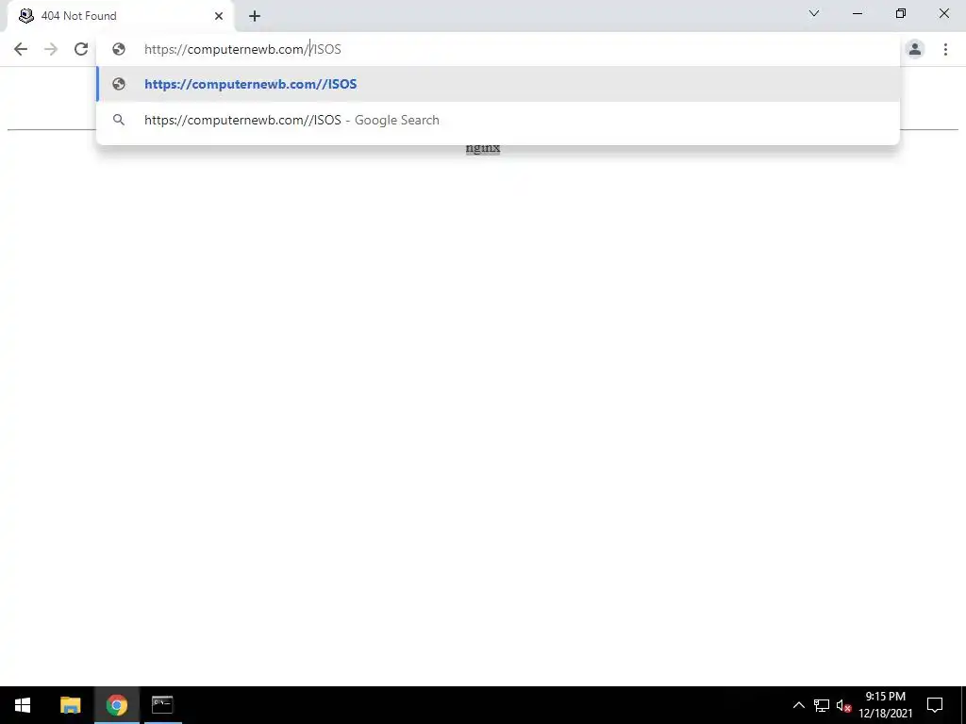966x724 pixels.
Task: Click the forward navigation arrow
Action: (x=51, y=49)
